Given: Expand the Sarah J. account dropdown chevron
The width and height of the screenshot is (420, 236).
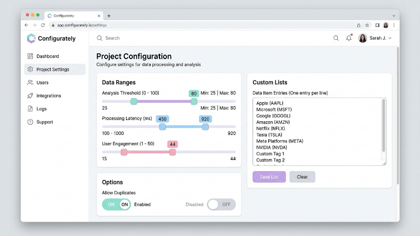Looking at the screenshot, I should (x=390, y=38).
